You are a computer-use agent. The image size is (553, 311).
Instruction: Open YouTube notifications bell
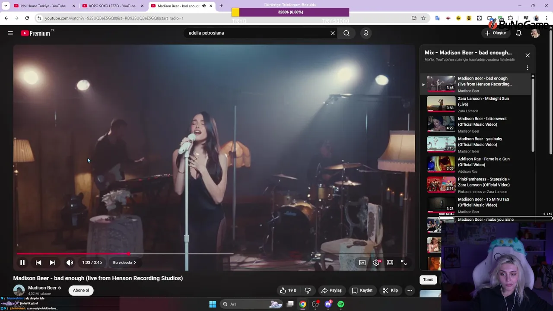point(519,33)
